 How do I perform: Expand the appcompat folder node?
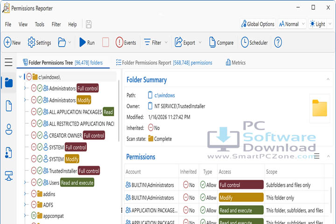tap(25, 216)
